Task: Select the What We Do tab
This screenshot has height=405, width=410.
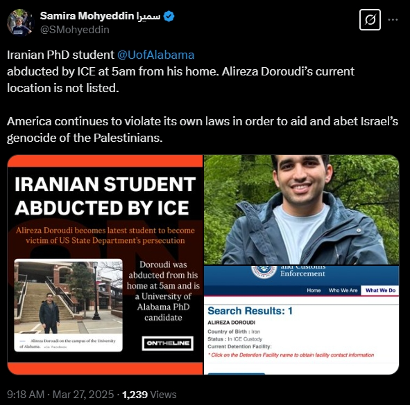Action: pyautogui.click(x=380, y=291)
